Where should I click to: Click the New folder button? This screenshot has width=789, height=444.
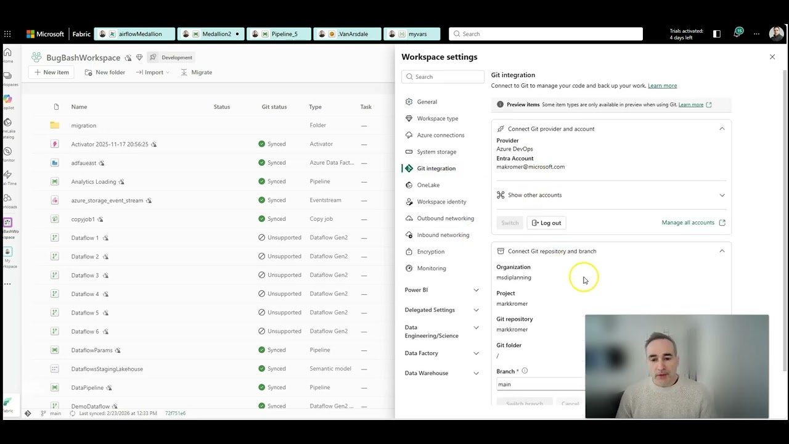[105, 72]
